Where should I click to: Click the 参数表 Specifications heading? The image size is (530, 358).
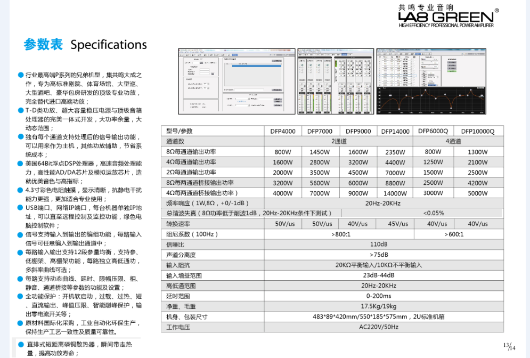click(x=85, y=45)
